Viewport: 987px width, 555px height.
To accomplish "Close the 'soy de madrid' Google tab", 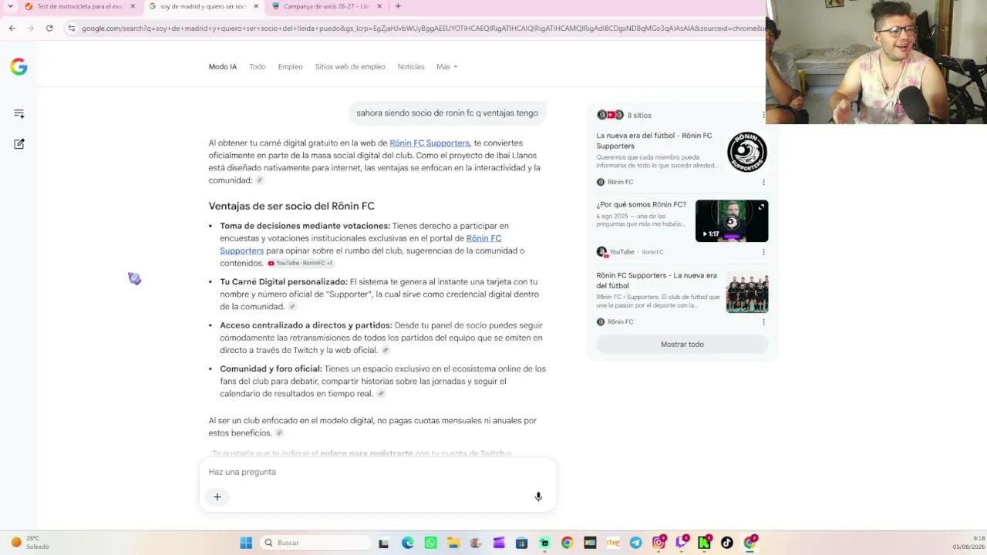I will point(256,6).
